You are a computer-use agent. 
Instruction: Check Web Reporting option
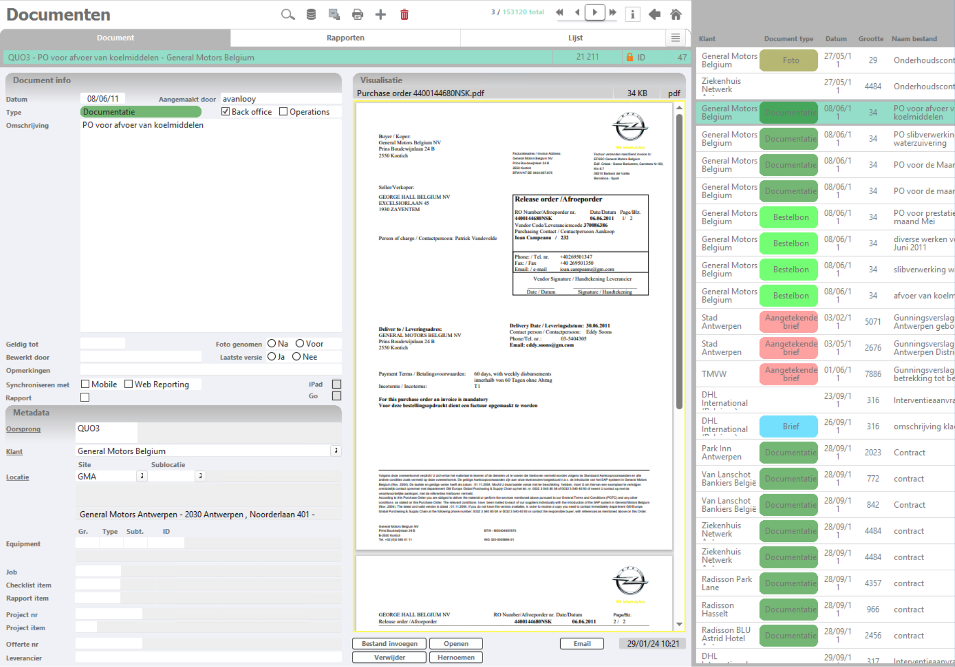(x=129, y=384)
